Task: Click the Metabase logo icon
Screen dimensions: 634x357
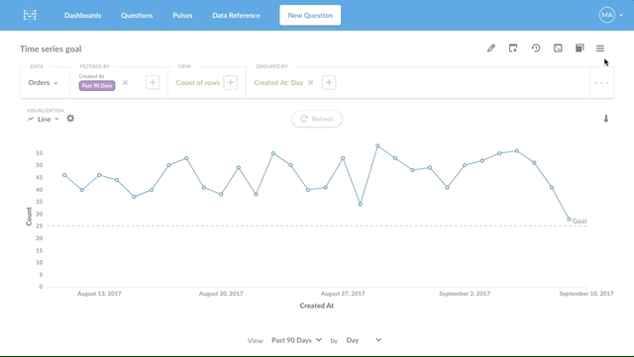Action: tap(30, 16)
